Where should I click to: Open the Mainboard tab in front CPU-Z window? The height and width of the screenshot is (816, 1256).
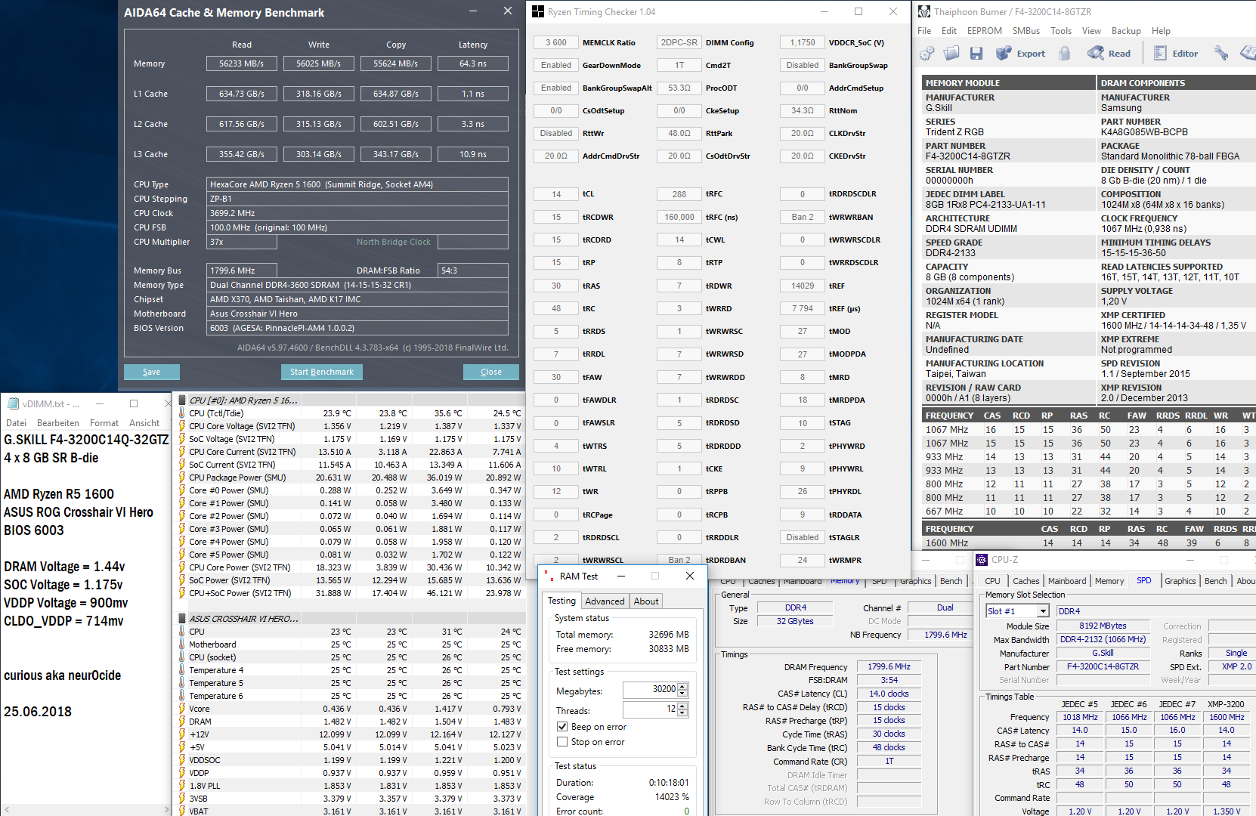[x=1067, y=581]
